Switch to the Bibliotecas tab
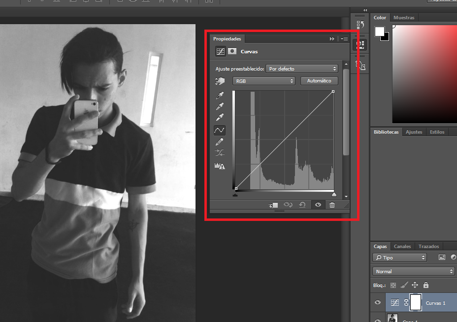Viewport: 457px width, 322px height. coord(386,132)
